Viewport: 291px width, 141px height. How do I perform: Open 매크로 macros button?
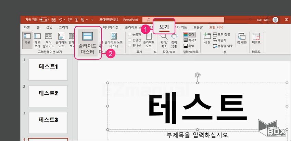[256, 38]
